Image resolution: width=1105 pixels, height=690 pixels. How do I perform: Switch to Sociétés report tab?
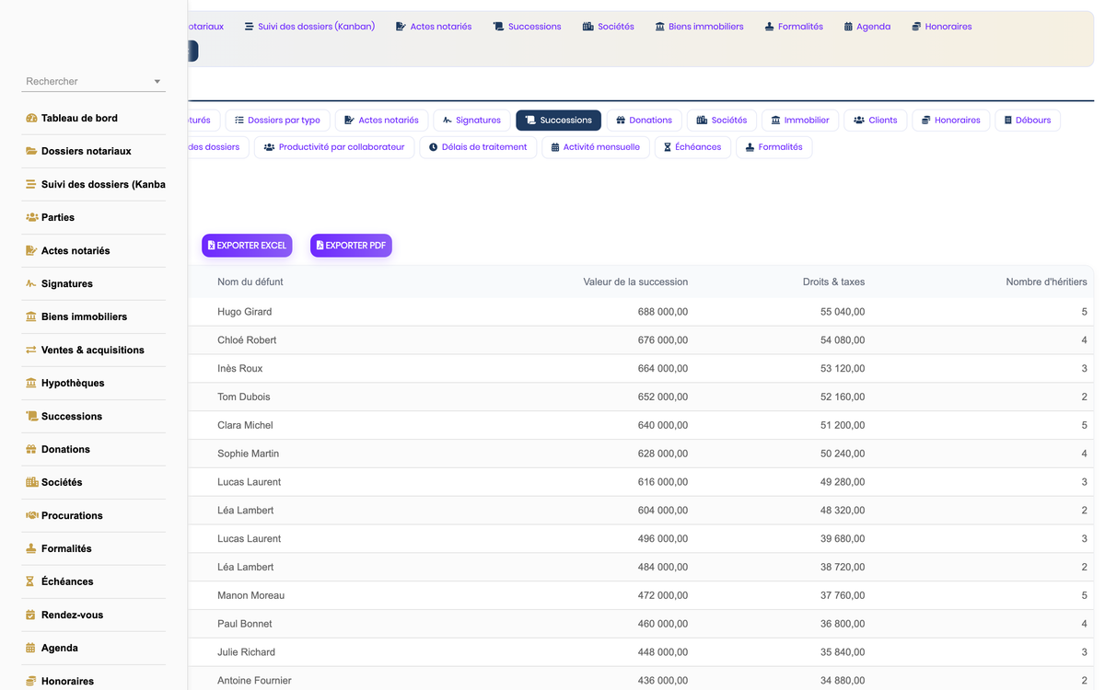(x=721, y=121)
